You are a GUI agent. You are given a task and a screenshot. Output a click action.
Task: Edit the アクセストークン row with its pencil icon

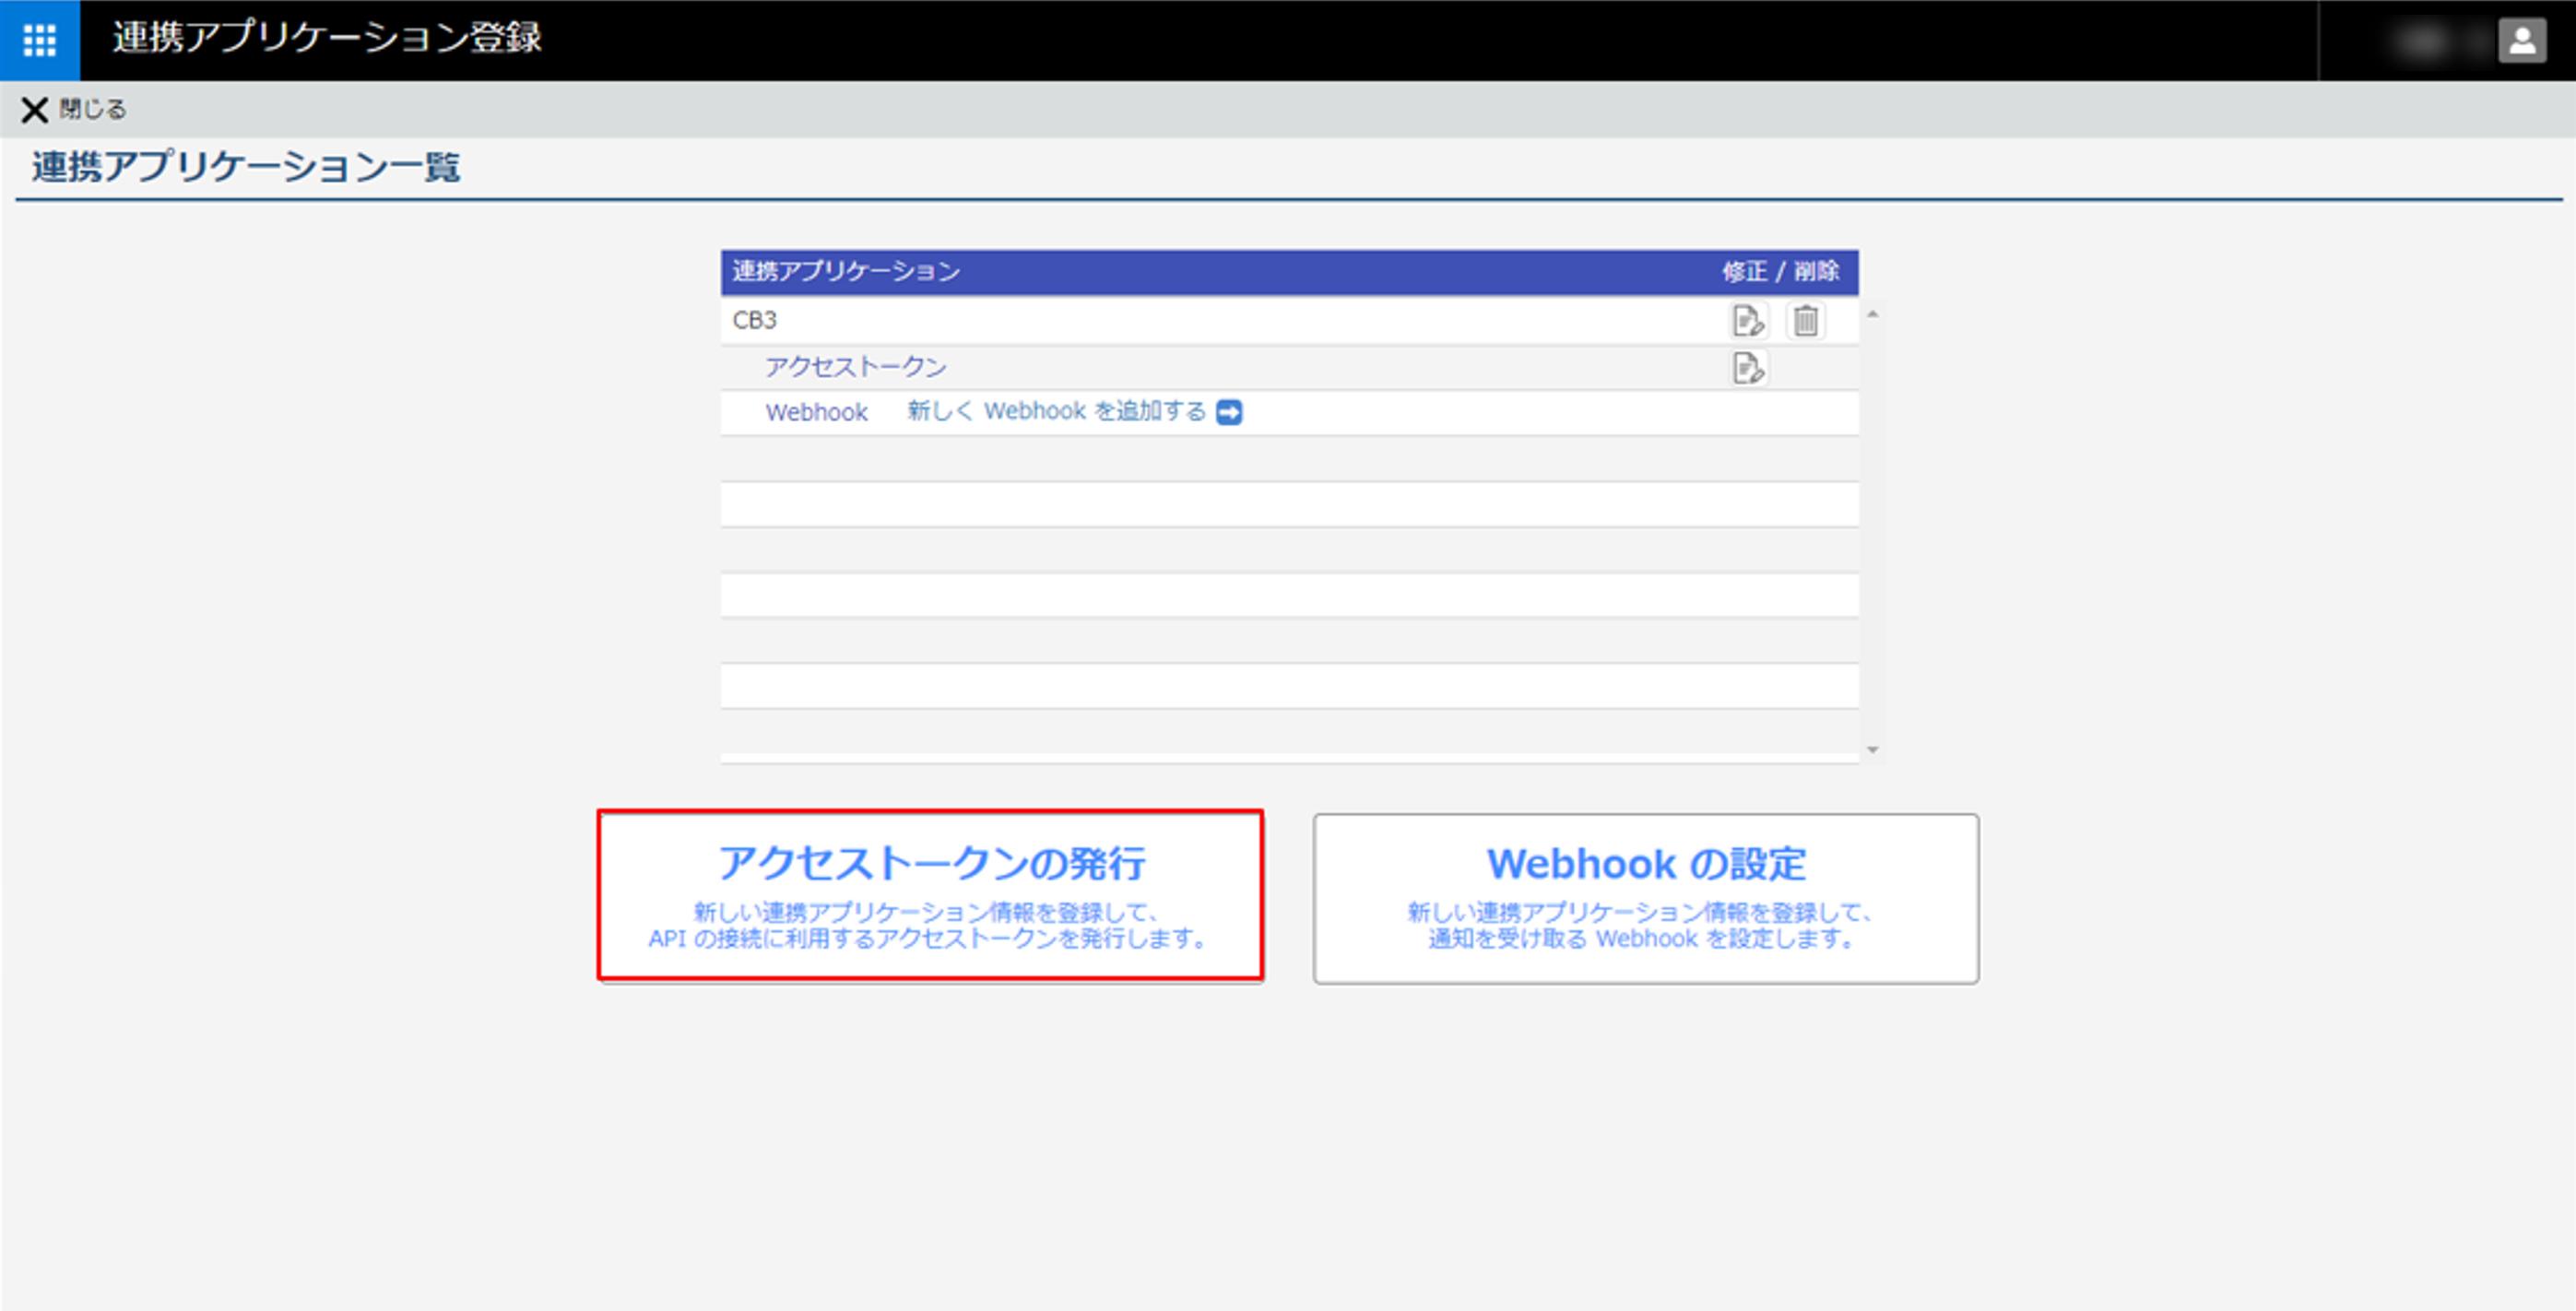(1747, 368)
